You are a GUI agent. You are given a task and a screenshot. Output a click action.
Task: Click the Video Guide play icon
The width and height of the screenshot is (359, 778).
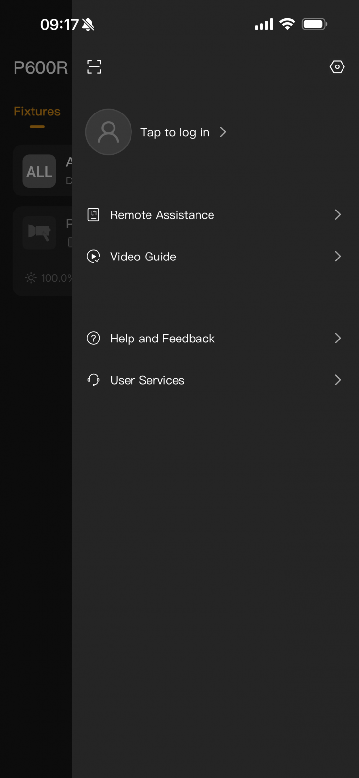click(93, 257)
